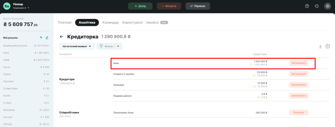The height and width of the screenshot is (127, 335).
Task: Click Компанія counterparty name in table
Action: click(118, 85)
